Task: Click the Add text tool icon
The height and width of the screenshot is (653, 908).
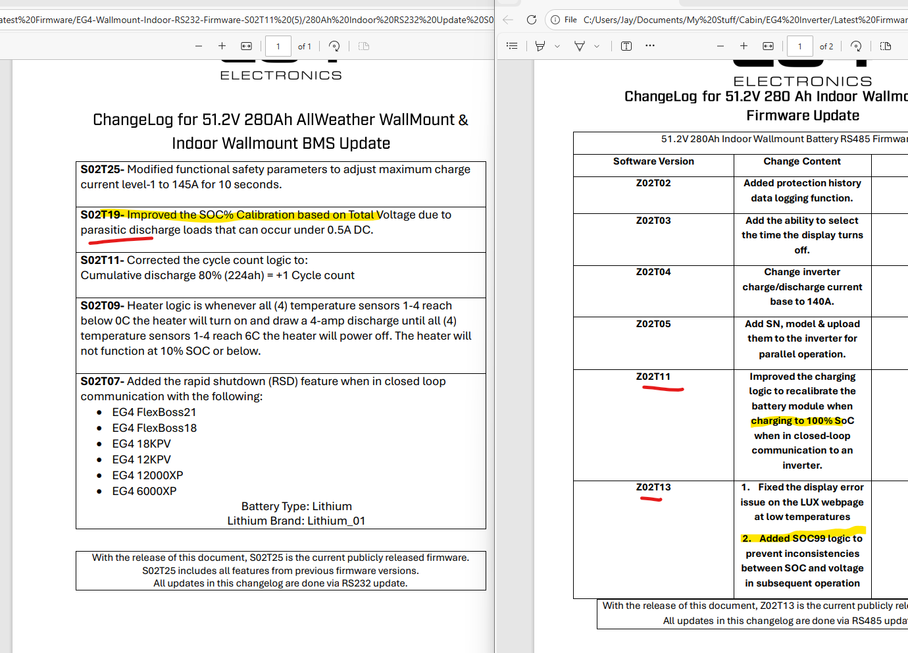Action: (x=626, y=46)
